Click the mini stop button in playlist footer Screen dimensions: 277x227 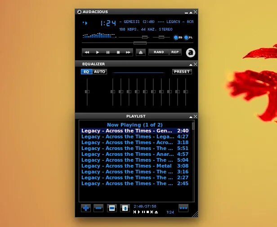click(x=147, y=212)
